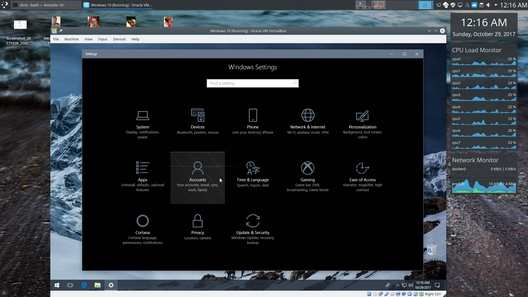Click the VirtualBox mouse integration indicator
Screen dimensions: 528x297
416,294
